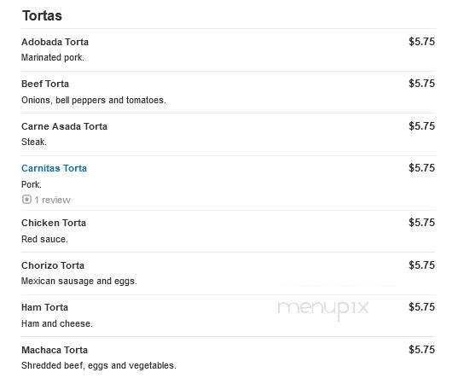Click 'Onions, bell peppers and tomatoes.' description
The image size is (476, 378).
click(x=94, y=100)
